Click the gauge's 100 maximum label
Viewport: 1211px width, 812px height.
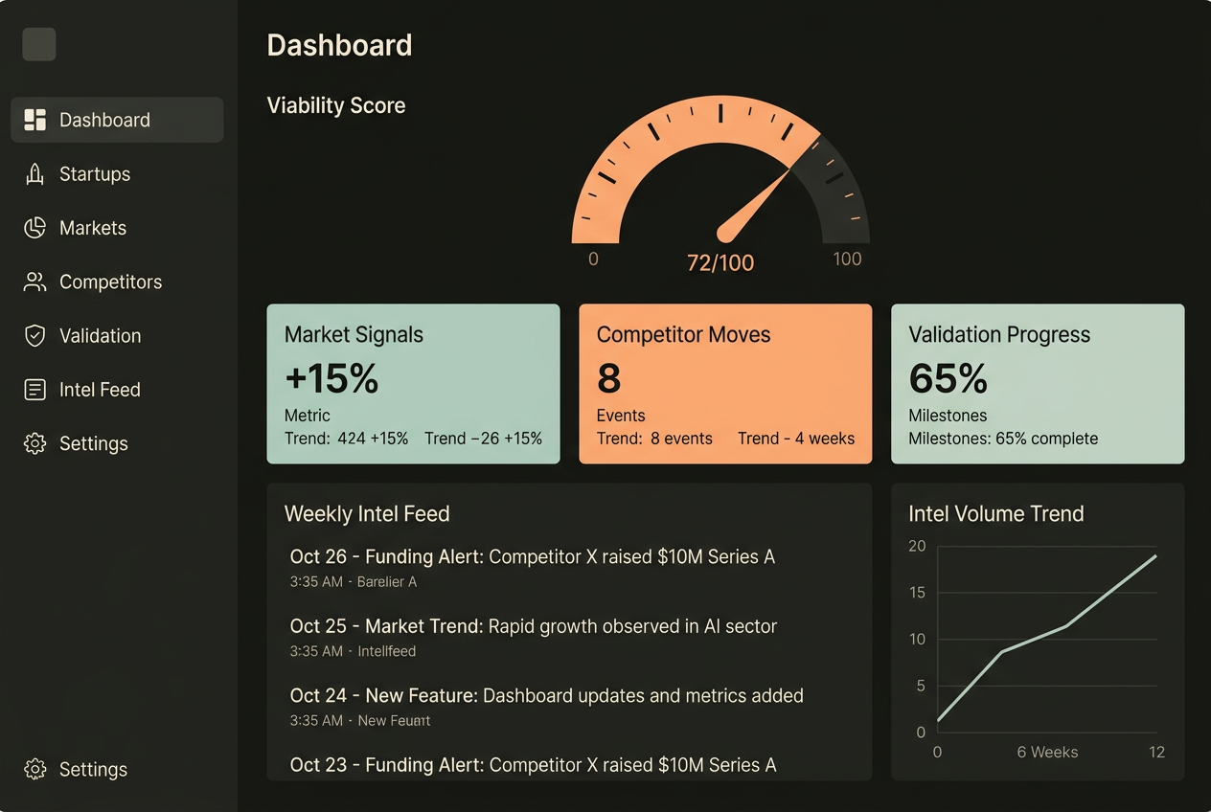coord(847,259)
